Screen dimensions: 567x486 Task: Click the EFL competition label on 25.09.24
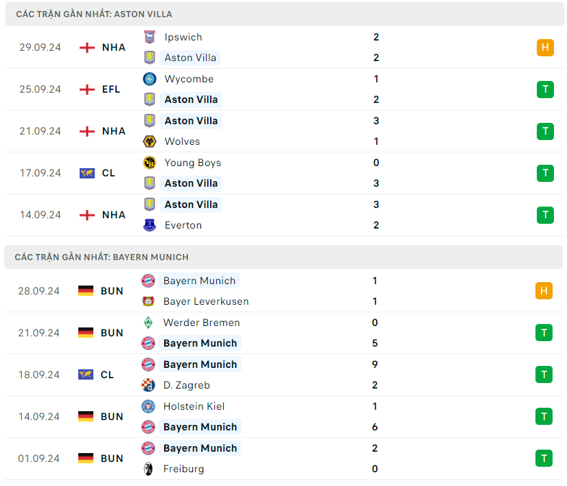point(111,89)
